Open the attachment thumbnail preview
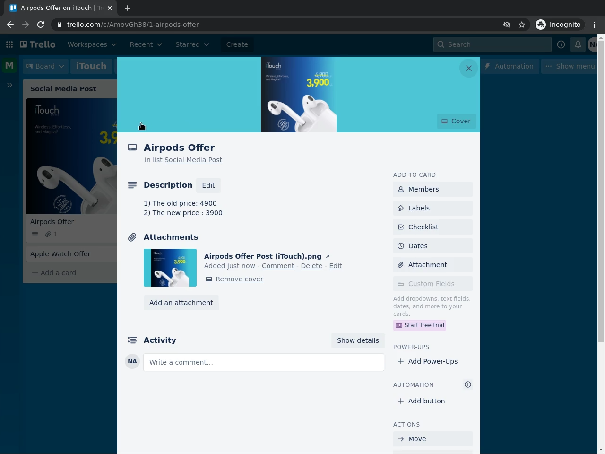 pyautogui.click(x=170, y=268)
